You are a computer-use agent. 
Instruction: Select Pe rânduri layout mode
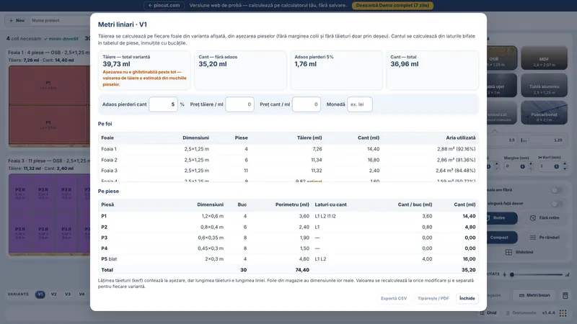545,238
